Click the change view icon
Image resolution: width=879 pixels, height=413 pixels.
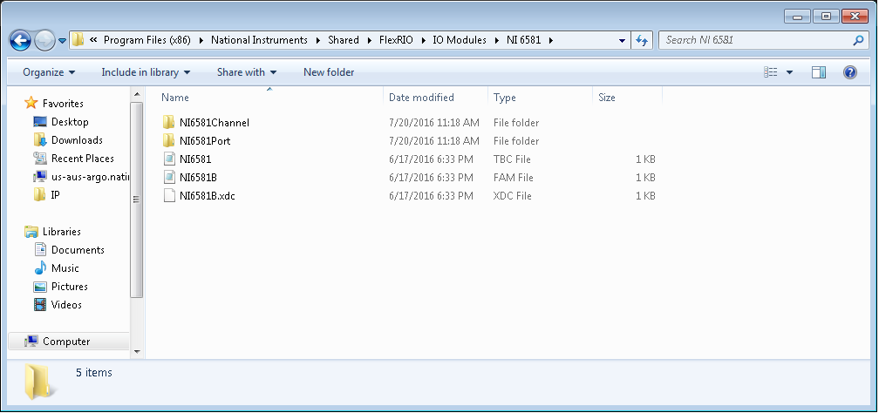tap(771, 72)
